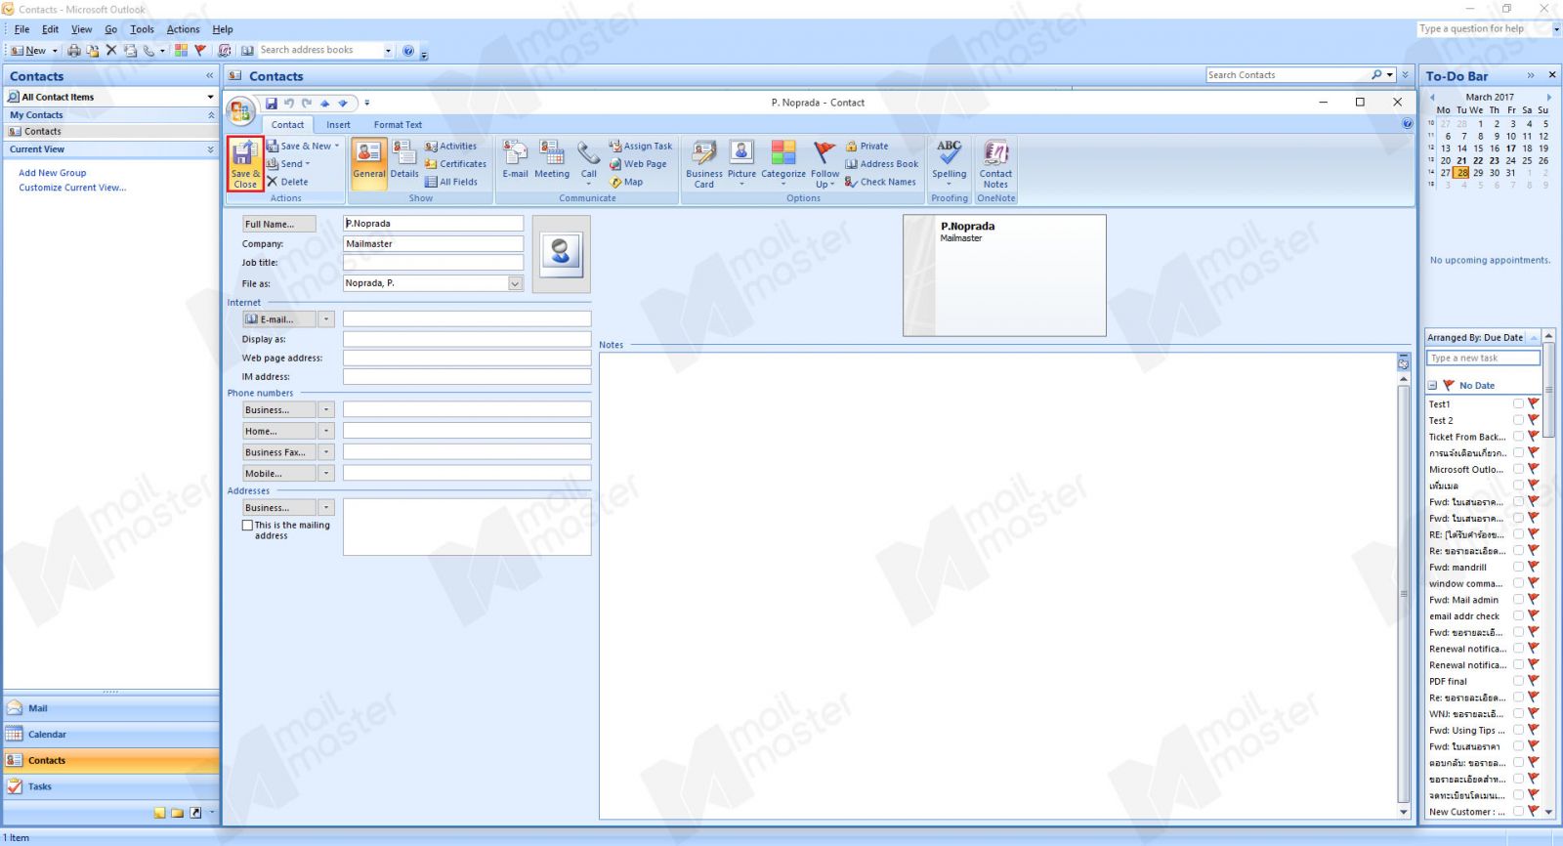Tick the checkbox beside Test 2 task
This screenshot has height=846, width=1563.
(1518, 420)
